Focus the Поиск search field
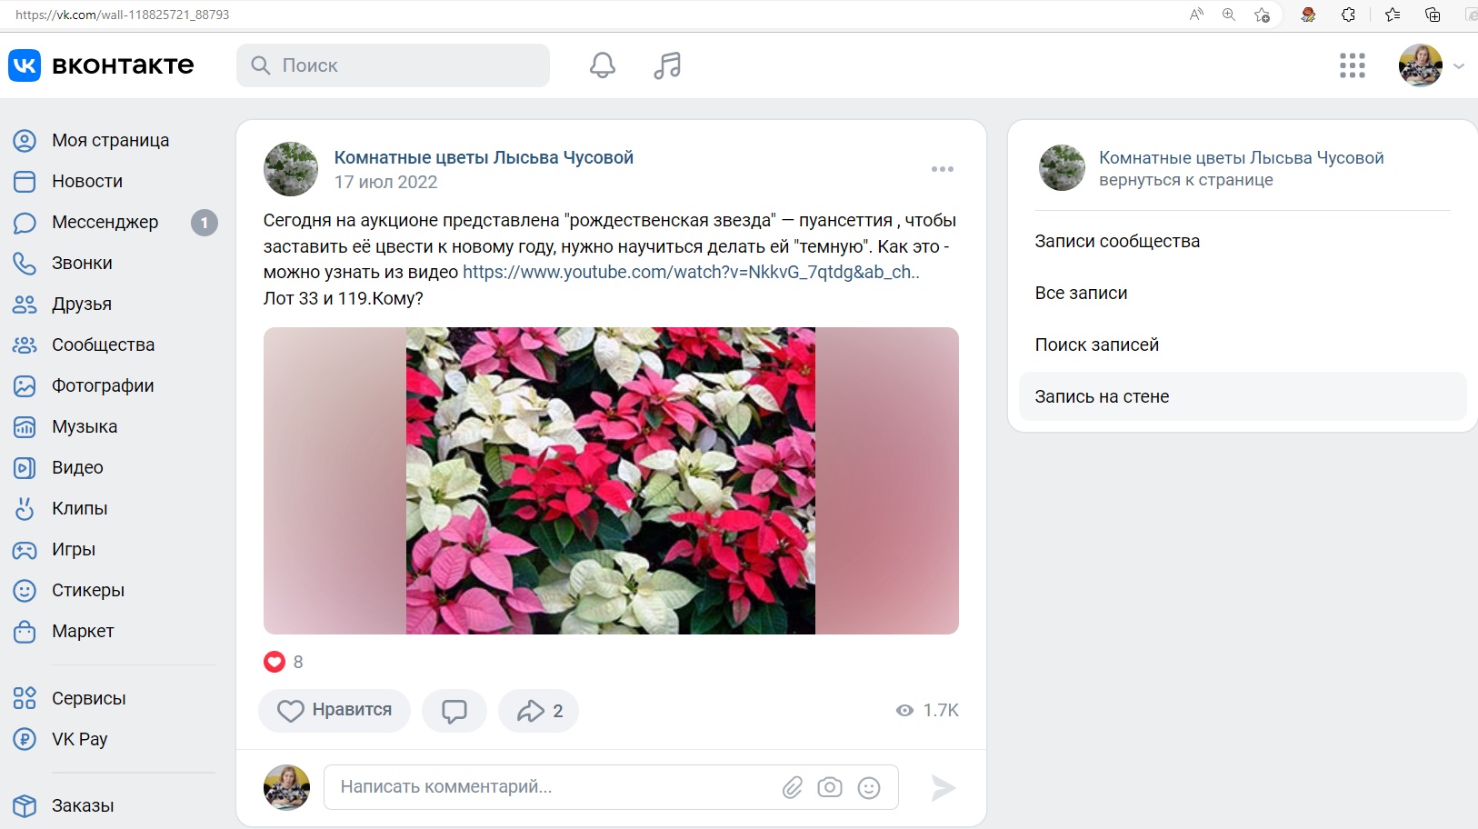1478x829 pixels. click(x=393, y=65)
